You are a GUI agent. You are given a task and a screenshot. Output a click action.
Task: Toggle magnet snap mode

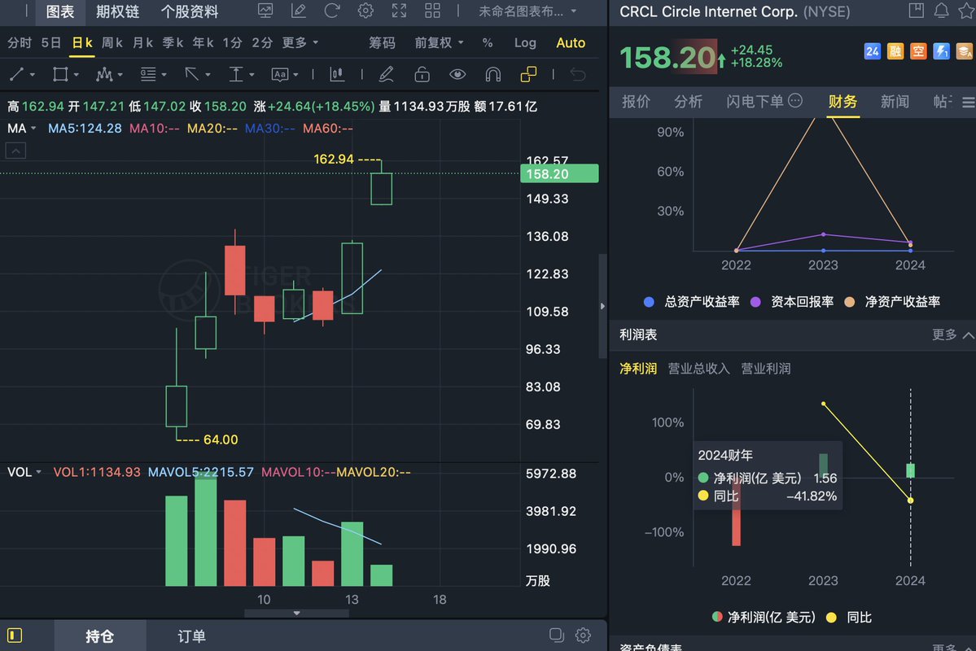pyautogui.click(x=493, y=75)
